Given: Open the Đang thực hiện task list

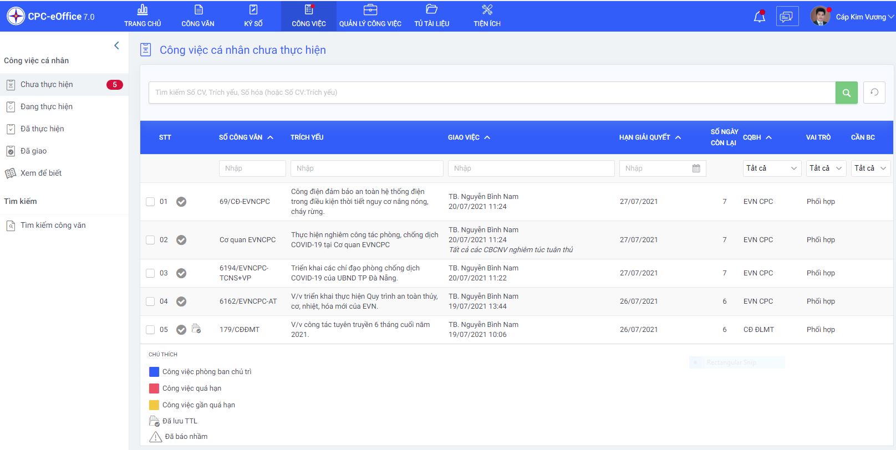Looking at the screenshot, I should point(64,107).
